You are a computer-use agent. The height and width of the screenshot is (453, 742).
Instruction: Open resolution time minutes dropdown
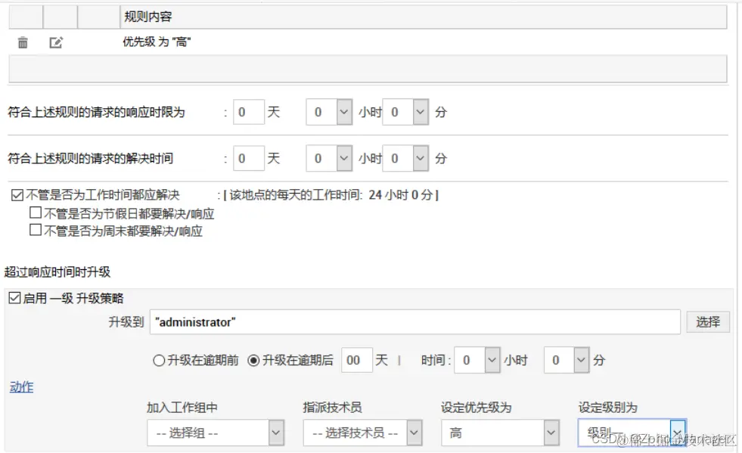405,158
